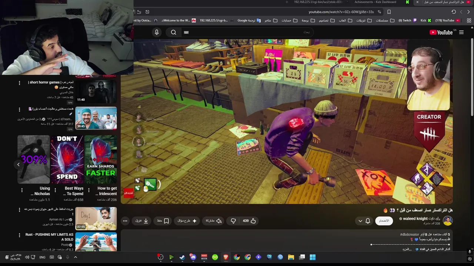
Task: Open options menu for the Ayman Az video
Action: pyautogui.click(x=20, y=210)
